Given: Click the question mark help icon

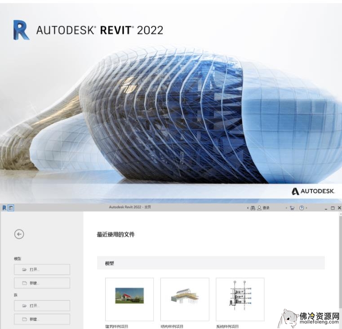Looking at the screenshot, I should (302, 208).
